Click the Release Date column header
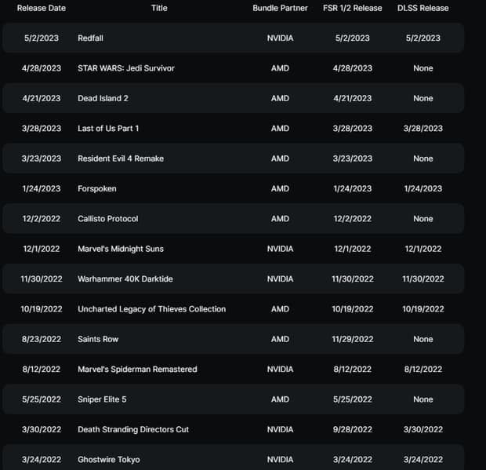The image size is (486, 470). pos(42,8)
